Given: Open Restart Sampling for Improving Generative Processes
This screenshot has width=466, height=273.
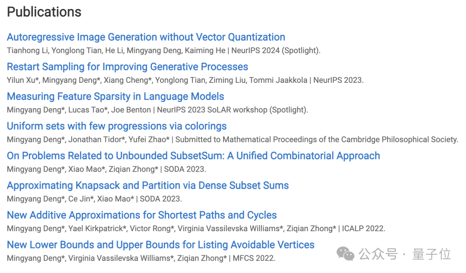Looking at the screenshot, I should [x=127, y=67].
